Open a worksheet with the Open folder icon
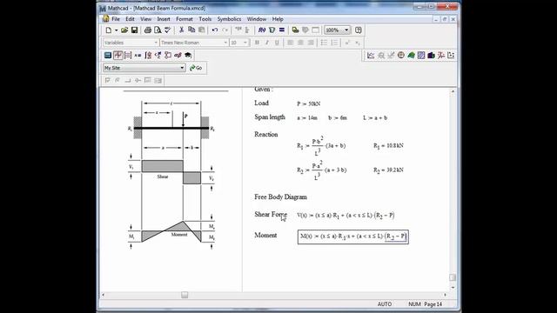 pyautogui.click(x=124, y=30)
